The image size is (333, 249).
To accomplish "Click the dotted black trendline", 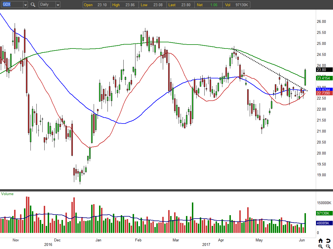I will [x=270, y=69].
